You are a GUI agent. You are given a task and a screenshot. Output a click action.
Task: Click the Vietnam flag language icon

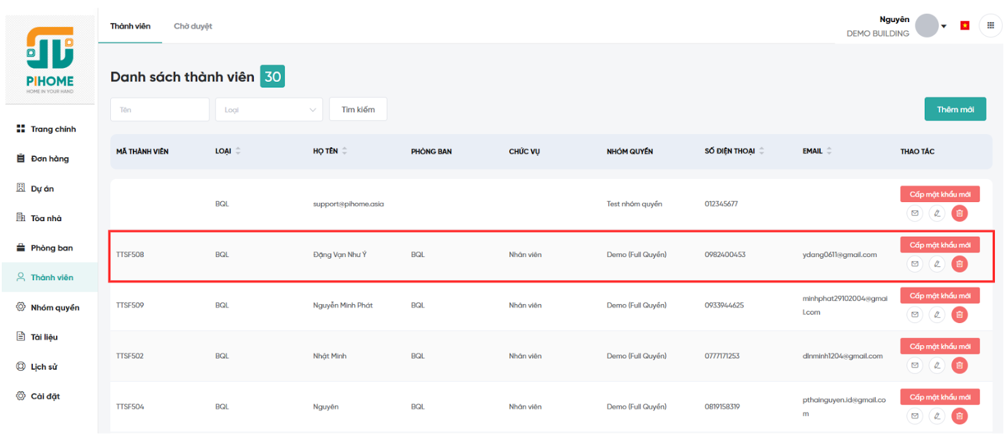pyautogui.click(x=965, y=26)
